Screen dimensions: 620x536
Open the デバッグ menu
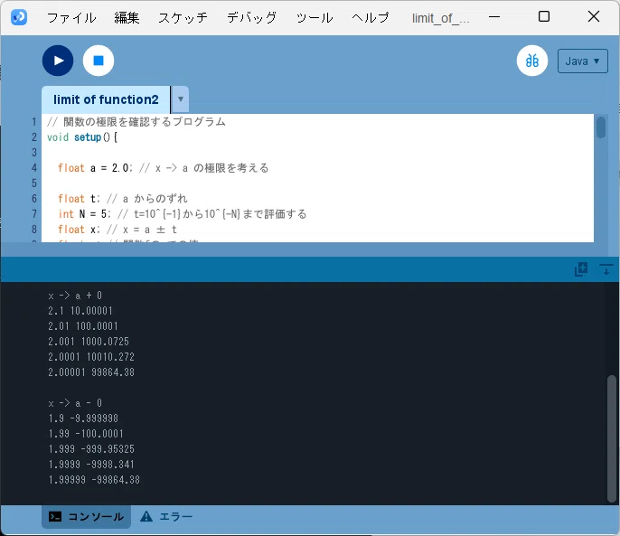click(252, 18)
